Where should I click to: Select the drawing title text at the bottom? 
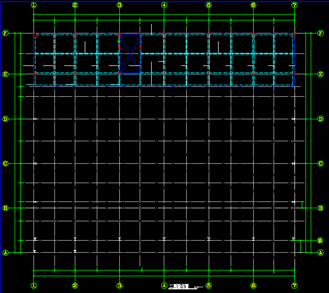click(178, 287)
